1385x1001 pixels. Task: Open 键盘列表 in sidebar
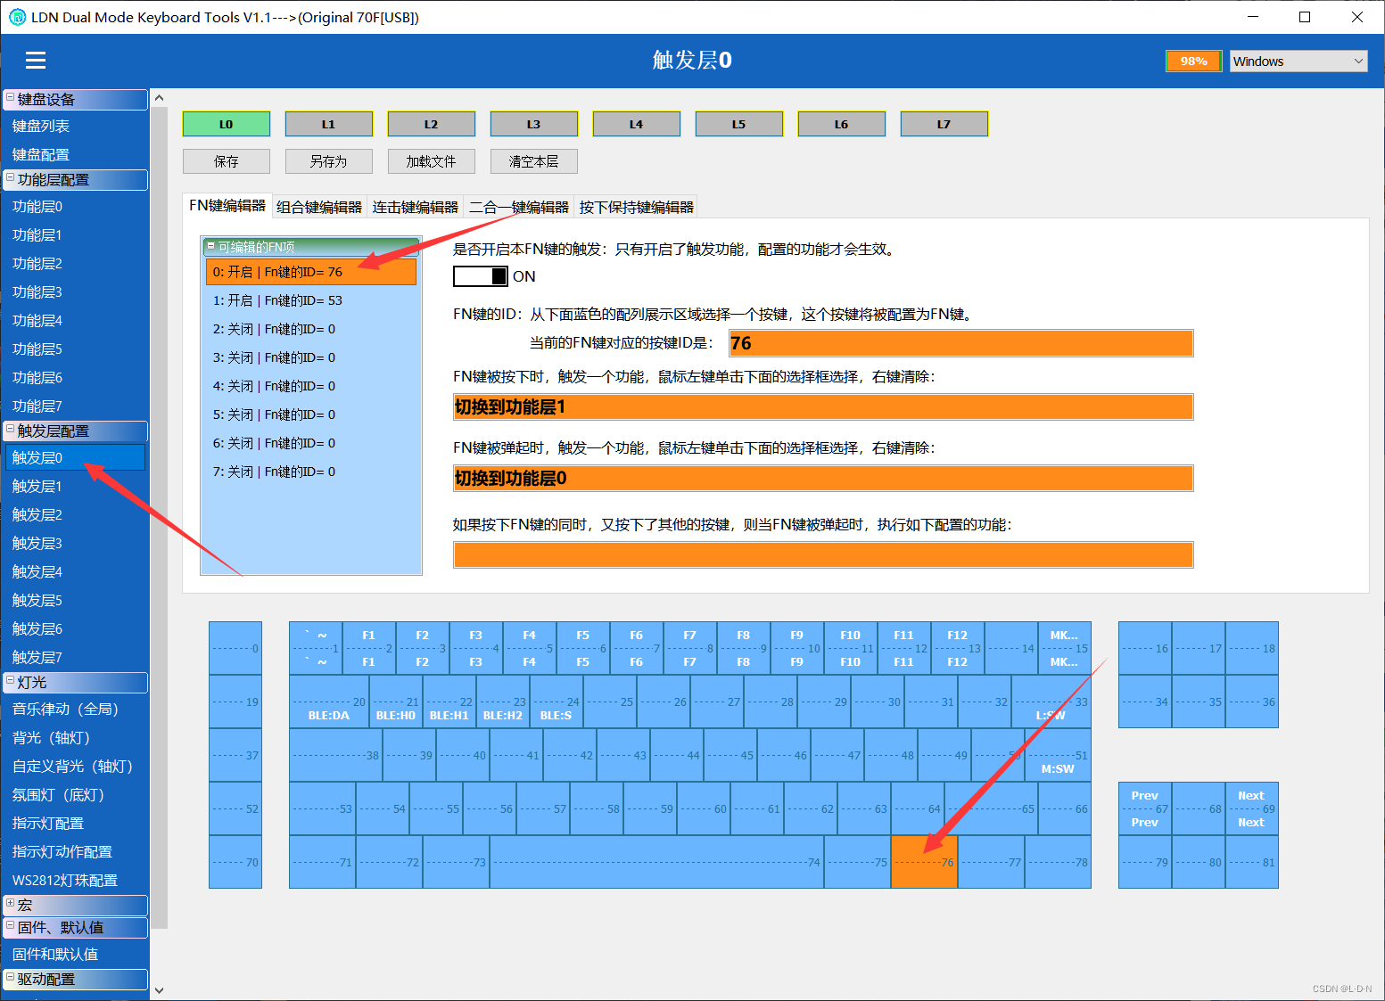coord(75,127)
